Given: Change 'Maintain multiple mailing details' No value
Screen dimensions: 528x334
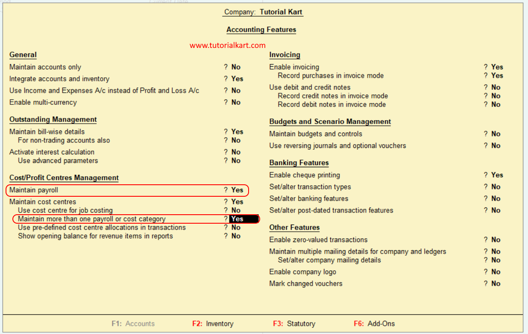Looking at the screenshot, I should pos(496,251).
